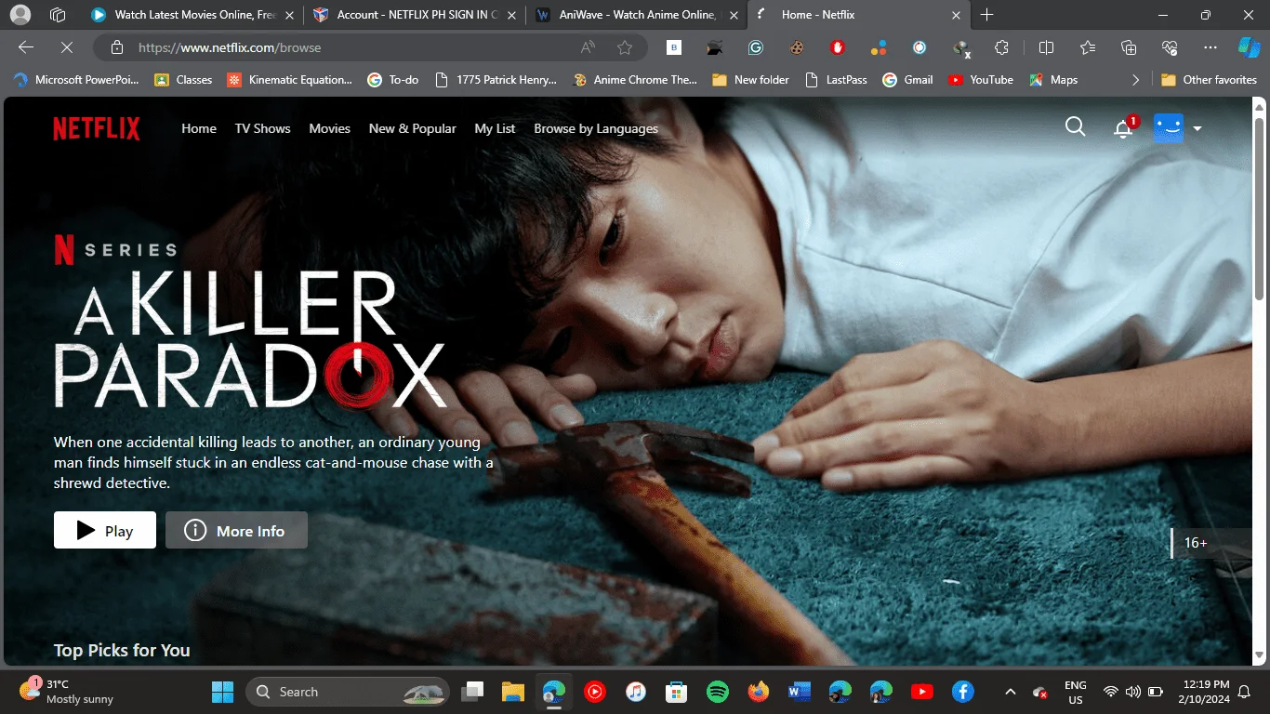Open the Settings and more ellipsis menu
The height and width of the screenshot is (714, 1270).
[x=1210, y=47]
